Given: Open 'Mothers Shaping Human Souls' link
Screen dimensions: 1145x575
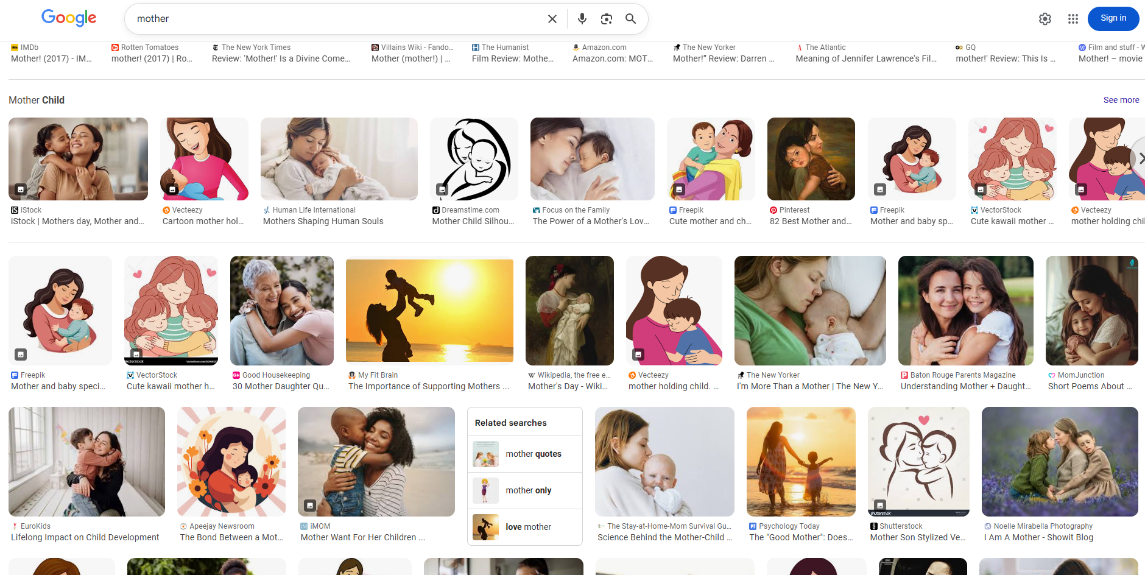Looking at the screenshot, I should tap(323, 221).
